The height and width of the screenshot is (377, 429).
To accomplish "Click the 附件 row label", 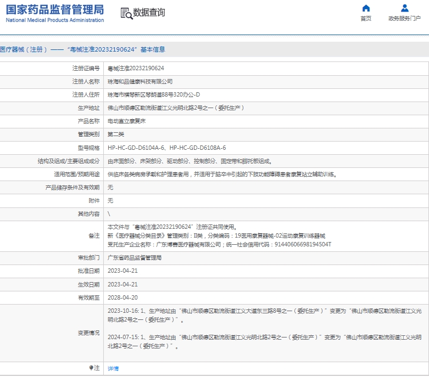I will point(94,201).
